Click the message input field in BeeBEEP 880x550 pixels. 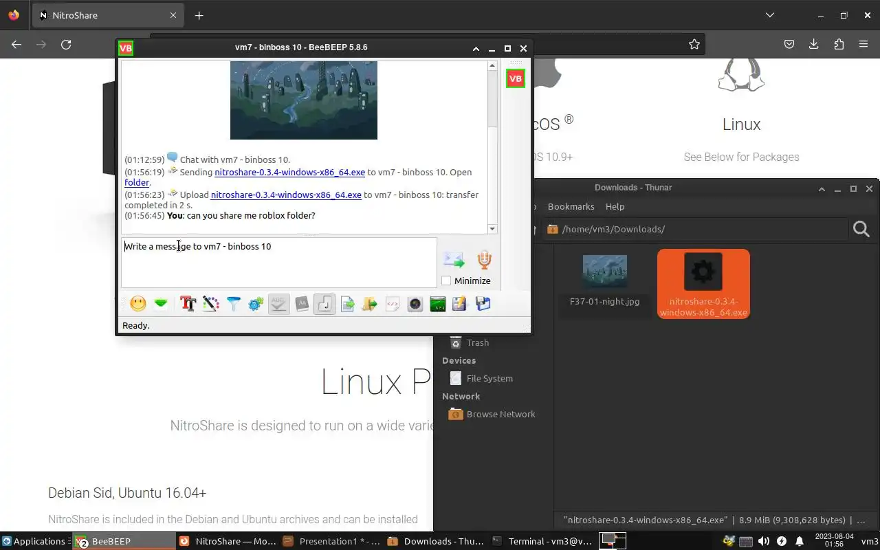pos(278,262)
